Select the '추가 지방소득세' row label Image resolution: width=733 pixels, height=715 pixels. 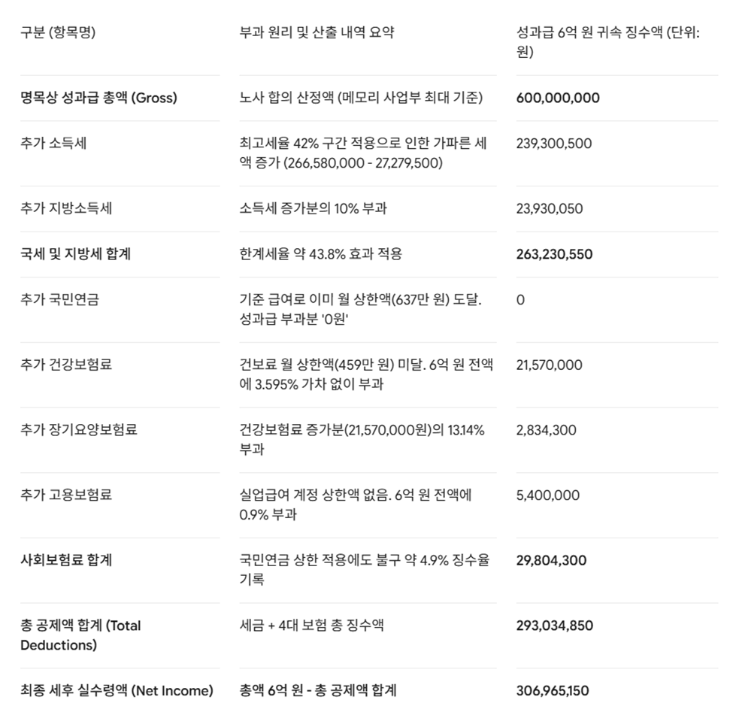(66, 208)
